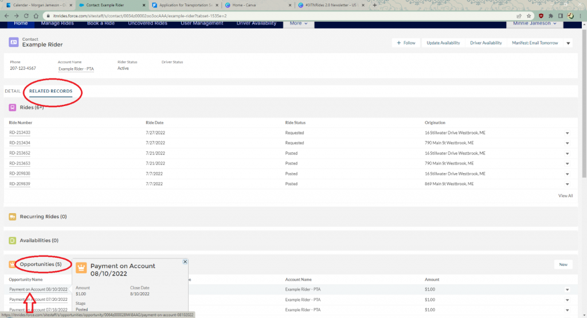Click the Rides section icon
Image resolution: width=587 pixels, height=318 pixels.
tap(13, 107)
